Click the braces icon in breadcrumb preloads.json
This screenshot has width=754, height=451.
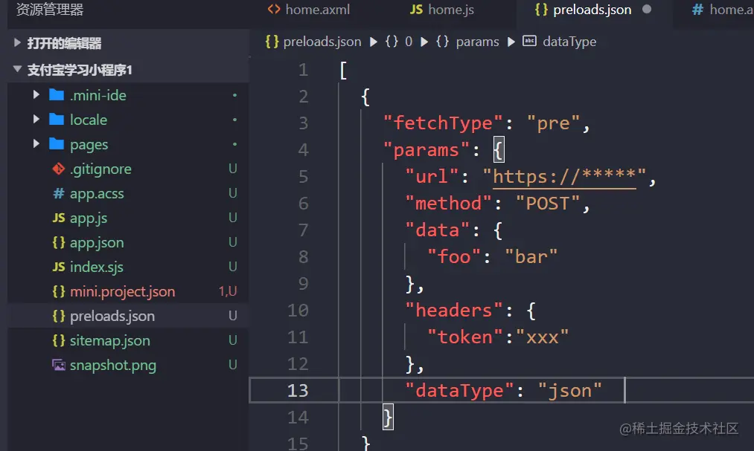[272, 42]
